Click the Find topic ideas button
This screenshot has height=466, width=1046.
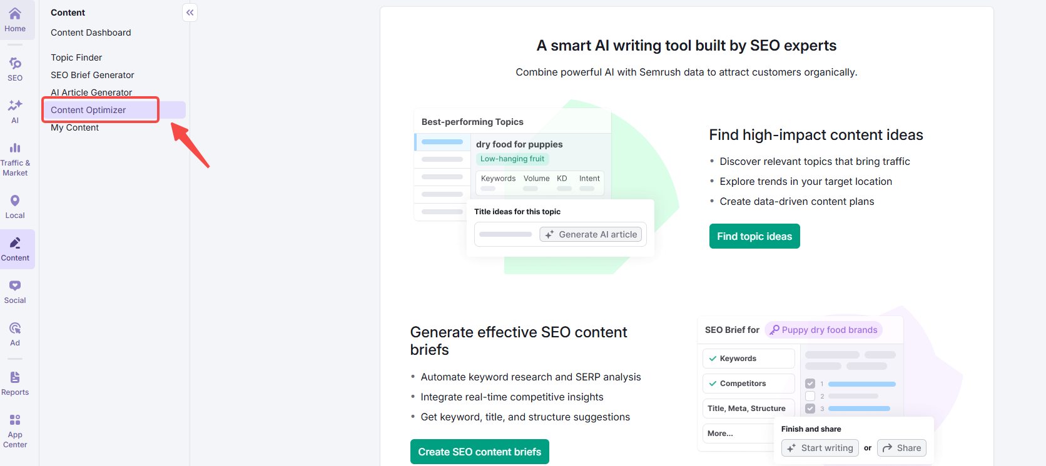[x=754, y=236]
